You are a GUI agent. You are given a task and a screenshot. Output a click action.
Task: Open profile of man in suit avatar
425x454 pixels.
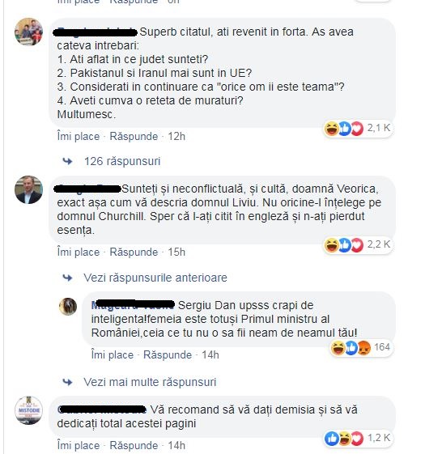pos(28,189)
